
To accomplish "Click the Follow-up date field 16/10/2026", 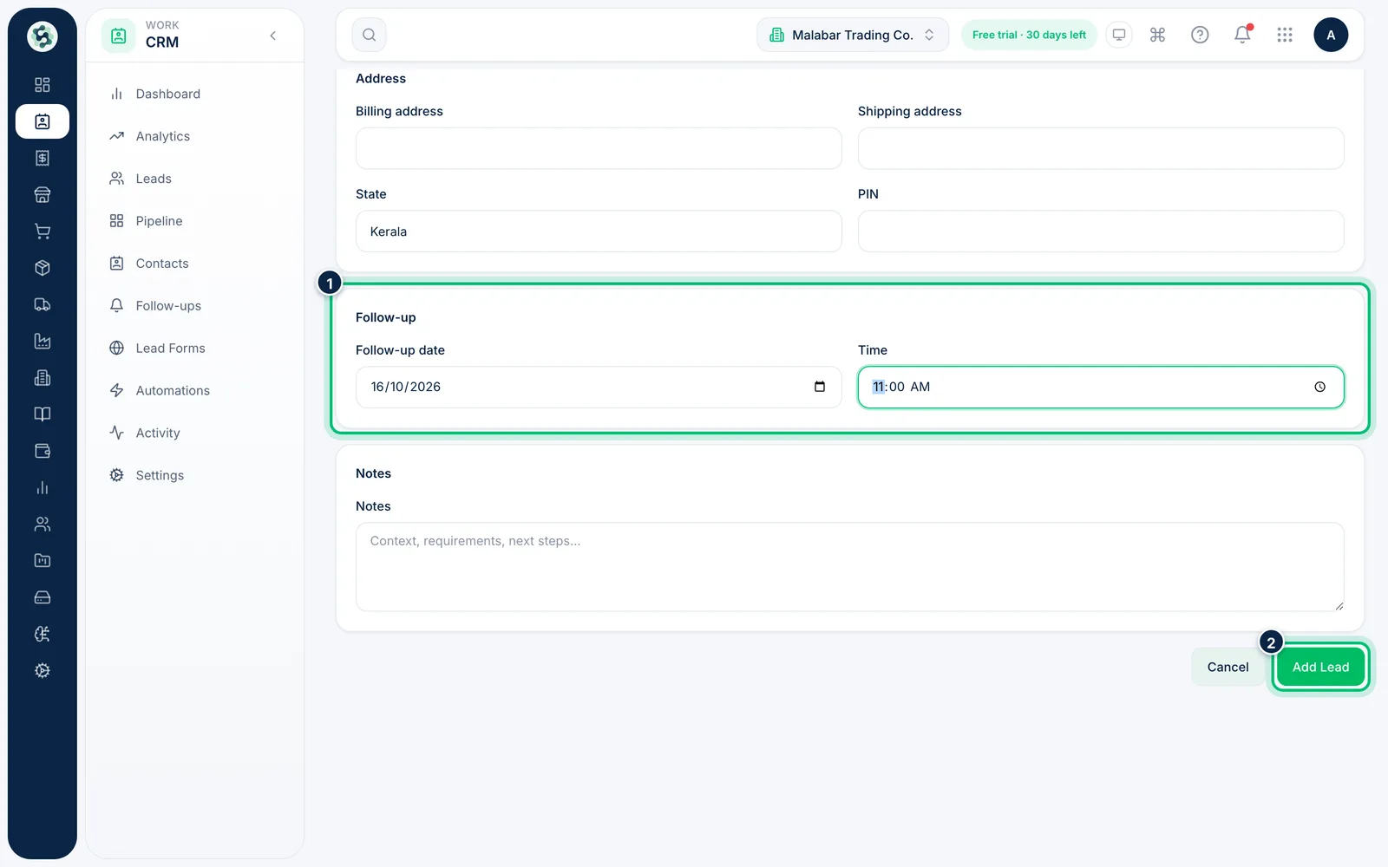I will 599,387.
